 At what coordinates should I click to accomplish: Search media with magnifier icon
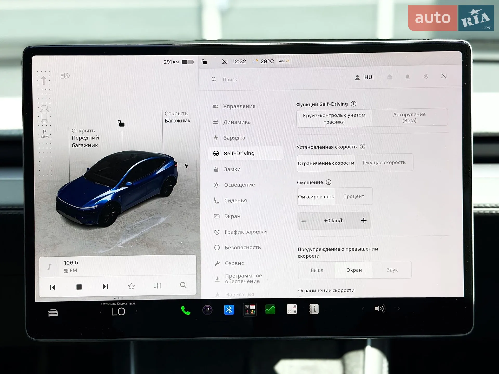183,285
